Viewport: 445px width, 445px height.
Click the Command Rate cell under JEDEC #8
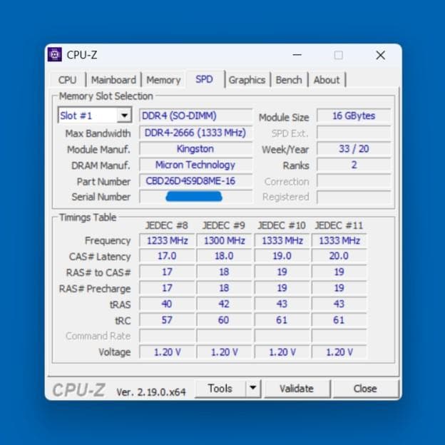tap(167, 336)
